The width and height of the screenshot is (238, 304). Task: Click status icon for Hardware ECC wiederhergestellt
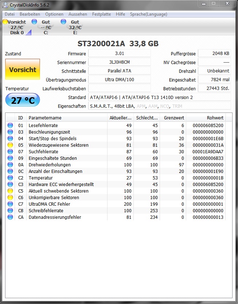pyautogui.click(x=10, y=184)
